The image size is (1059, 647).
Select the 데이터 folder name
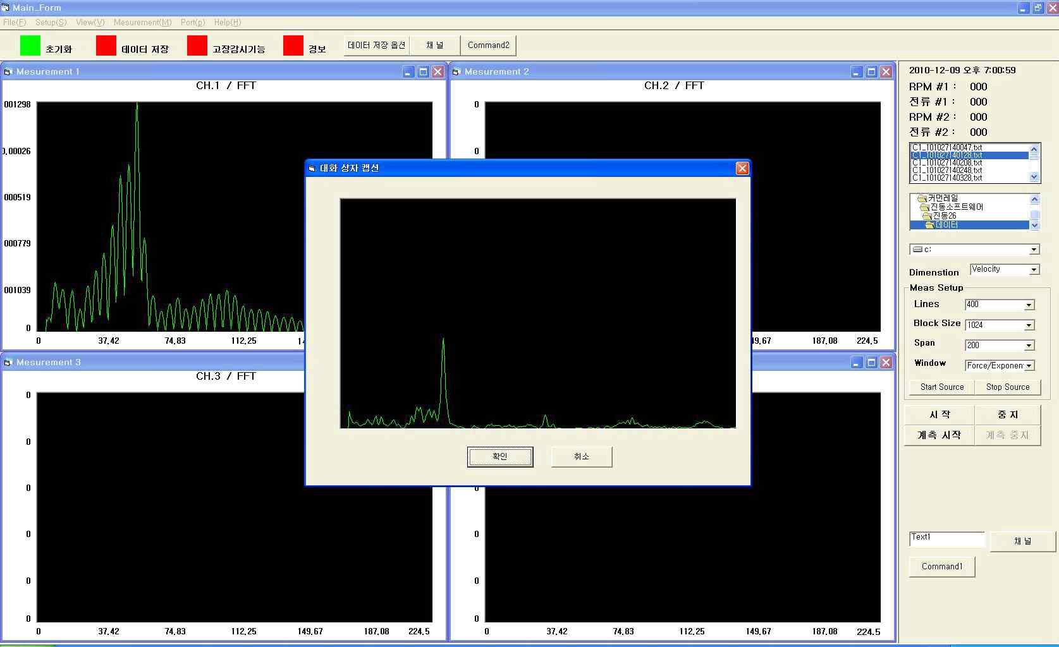pos(946,225)
